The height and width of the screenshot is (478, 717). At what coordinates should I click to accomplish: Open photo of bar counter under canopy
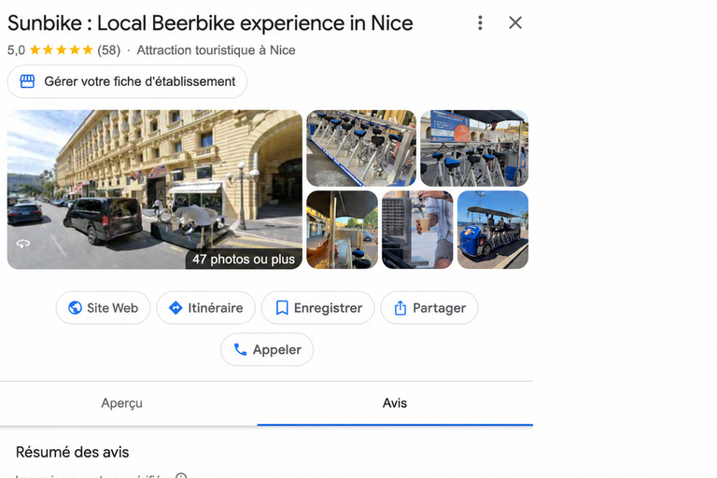(x=342, y=230)
